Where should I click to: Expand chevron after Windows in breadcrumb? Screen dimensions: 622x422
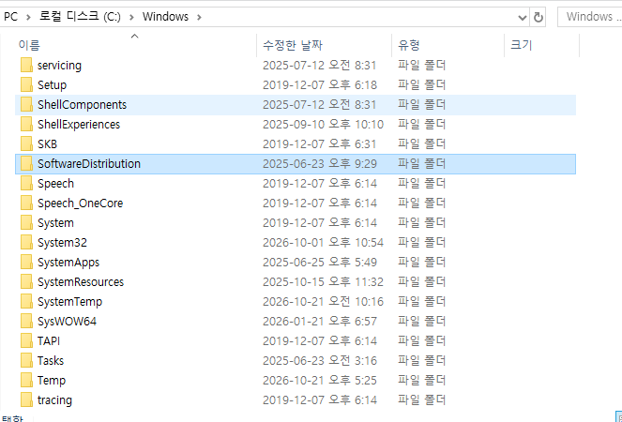pos(199,17)
